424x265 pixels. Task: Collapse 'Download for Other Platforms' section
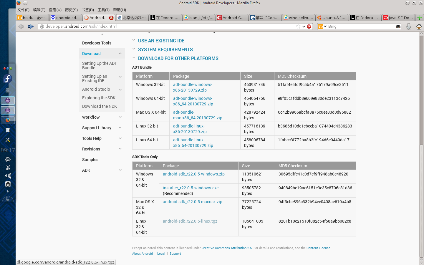[178, 58]
